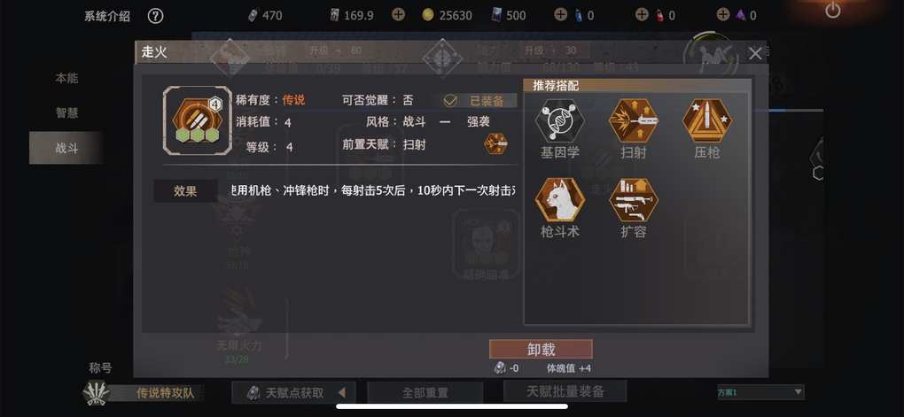Viewport: 904px width, 417px height.
Task: Toggle the 已装备 equipped checkmark
Action: [x=450, y=101]
